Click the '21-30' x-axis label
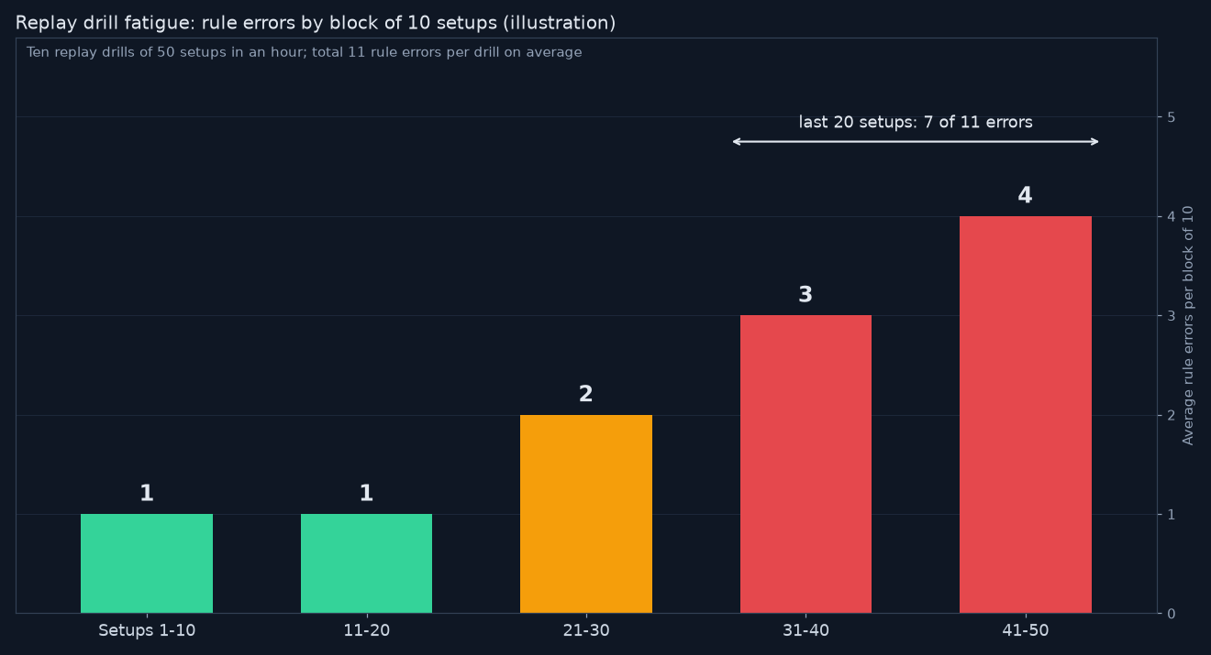 (x=586, y=631)
